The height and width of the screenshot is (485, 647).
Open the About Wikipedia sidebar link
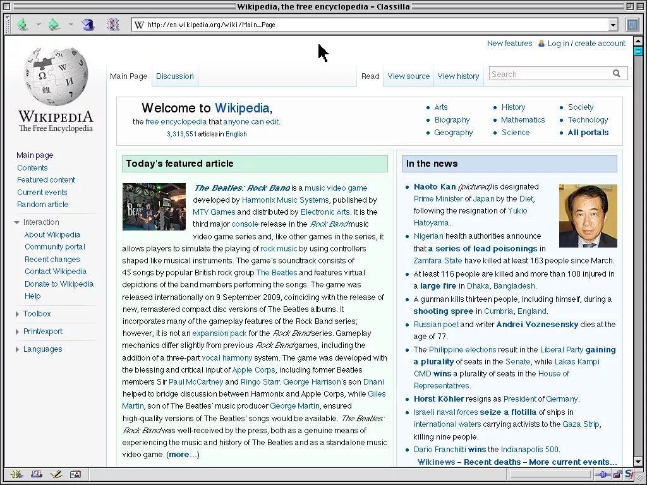pyautogui.click(x=52, y=235)
